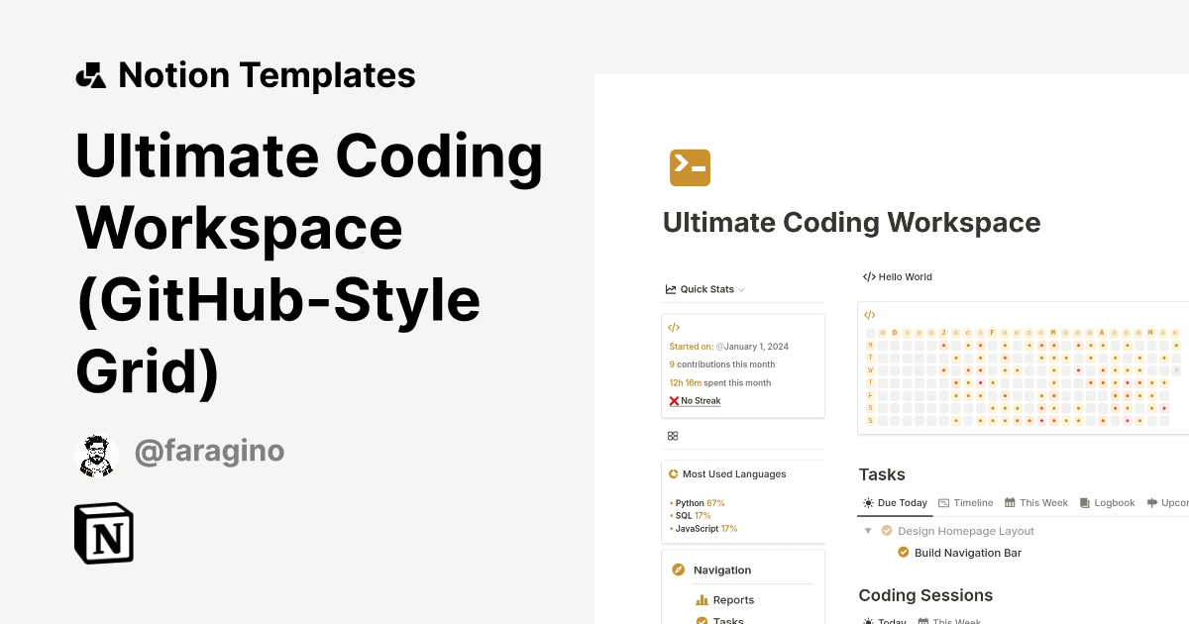The image size is (1189, 624).
Task: Select the SQL 17% entry
Action: point(693,516)
